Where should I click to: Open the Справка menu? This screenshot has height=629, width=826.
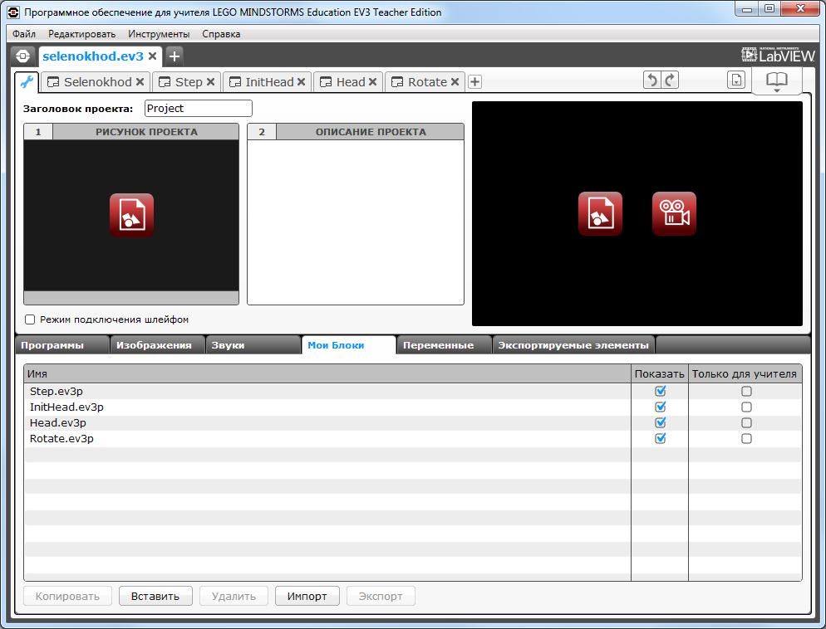pos(221,34)
